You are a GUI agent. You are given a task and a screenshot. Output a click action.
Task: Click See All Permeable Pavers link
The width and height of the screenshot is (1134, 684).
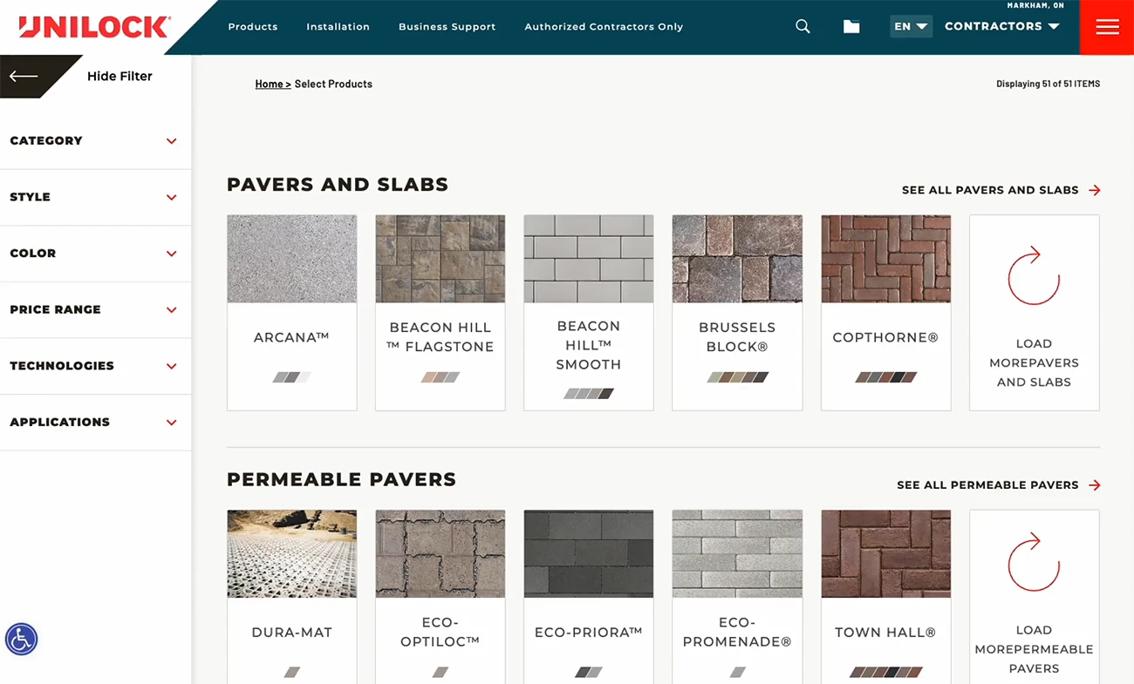point(987,485)
